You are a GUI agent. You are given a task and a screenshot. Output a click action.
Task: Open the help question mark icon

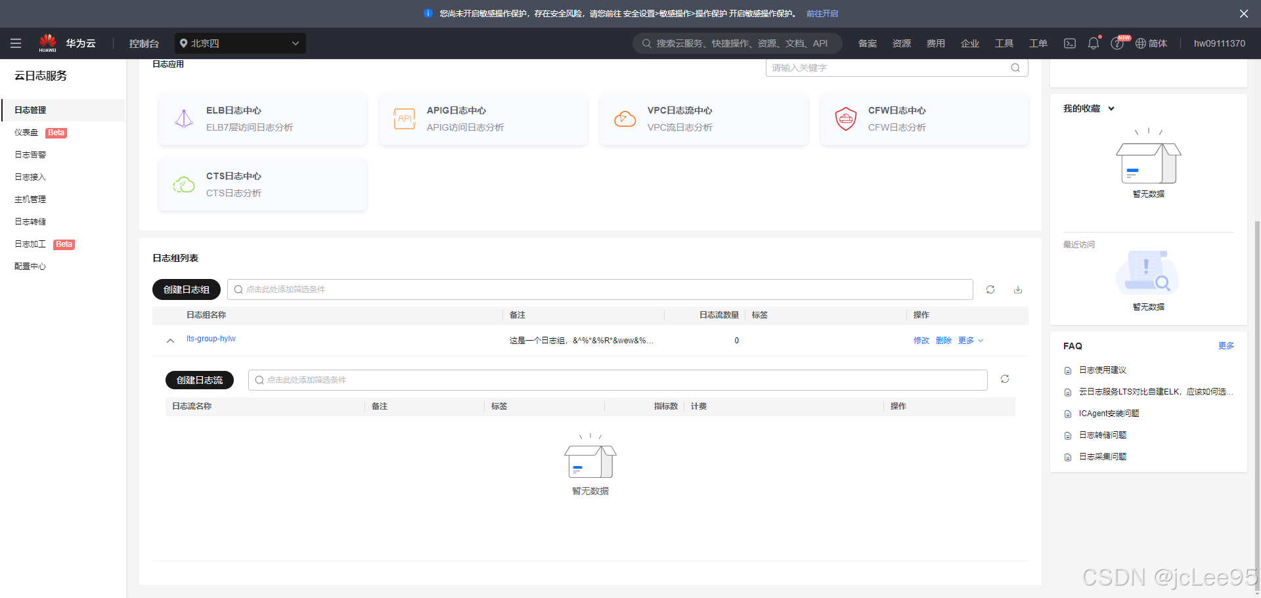(x=1117, y=43)
